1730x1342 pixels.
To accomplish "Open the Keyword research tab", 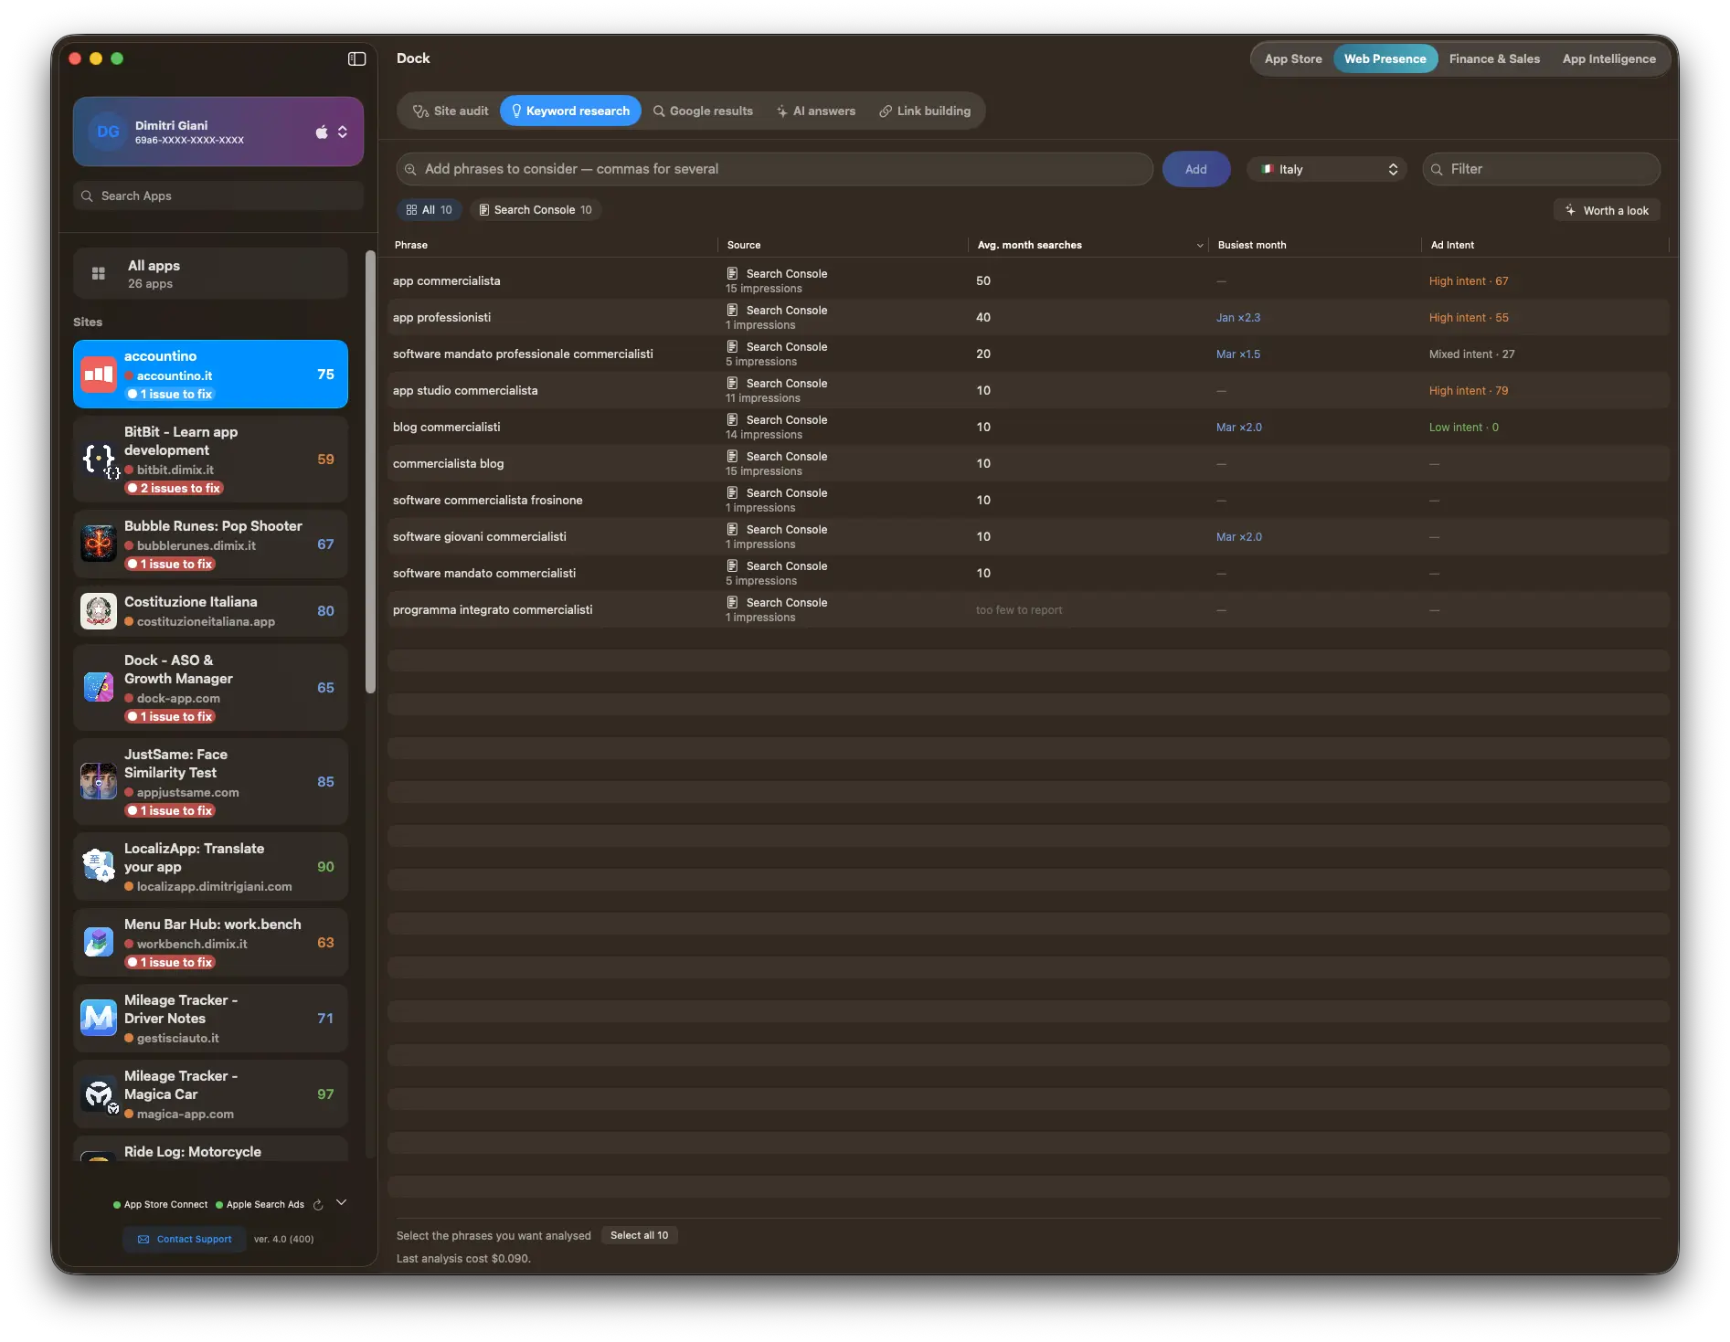I will pos(570,111).
